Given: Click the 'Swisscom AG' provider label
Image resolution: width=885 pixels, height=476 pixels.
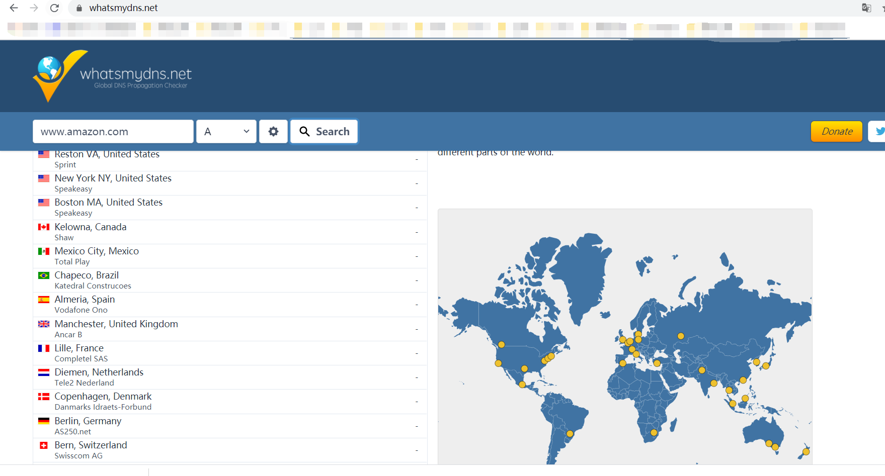Looking at the screenshot, I should click(78, 456).
